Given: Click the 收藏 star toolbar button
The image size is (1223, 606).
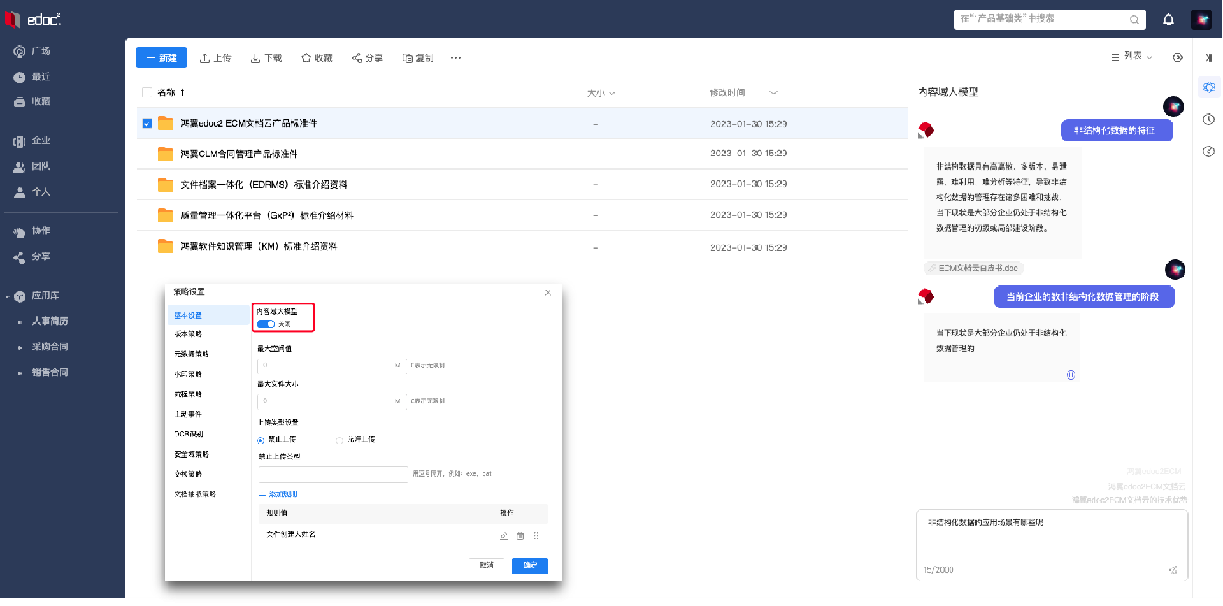Looking at the screenshot, I should pyautogui.click(x=317, y=58).
